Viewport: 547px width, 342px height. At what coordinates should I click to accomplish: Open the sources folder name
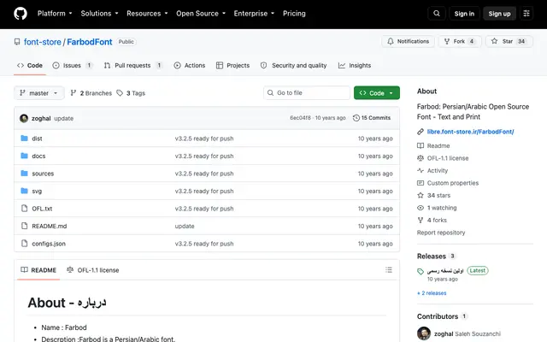pos(43,174)
